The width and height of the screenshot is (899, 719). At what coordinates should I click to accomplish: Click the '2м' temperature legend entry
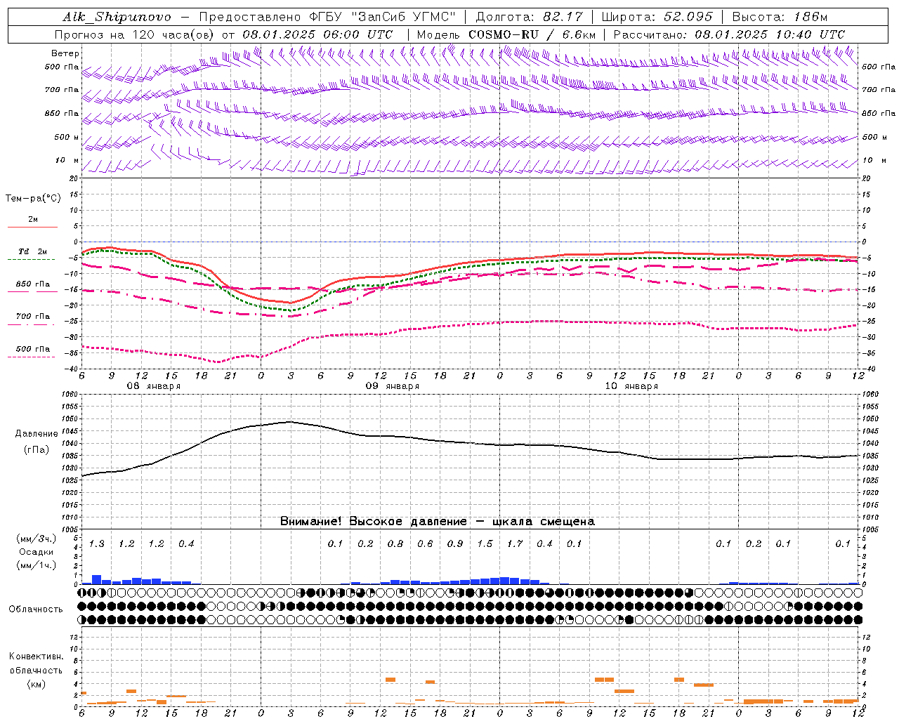click(x=33, y=220)
